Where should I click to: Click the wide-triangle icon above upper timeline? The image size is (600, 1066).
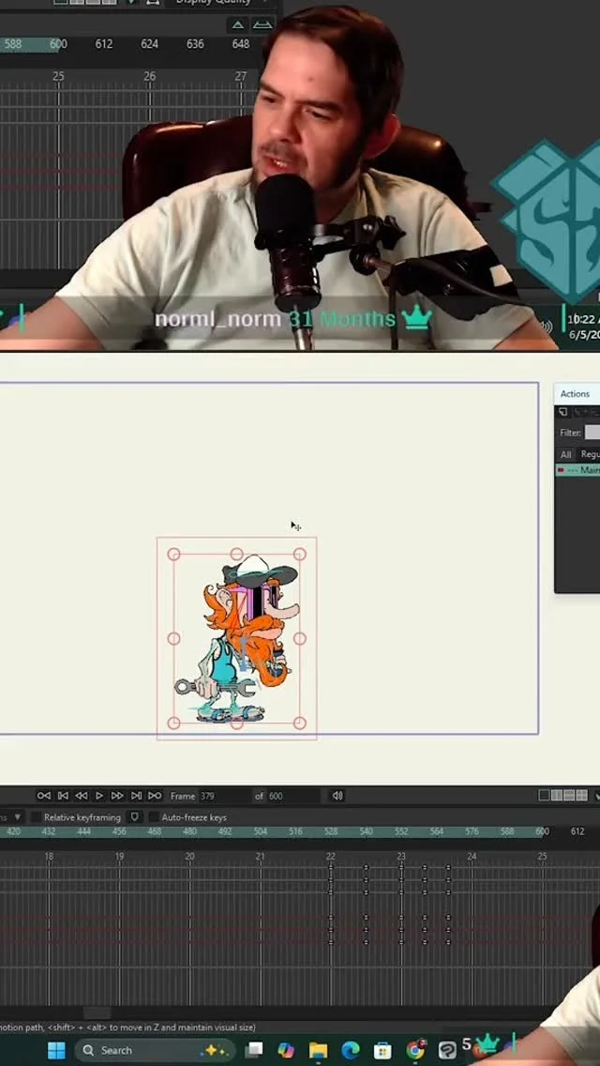[262, 25]
